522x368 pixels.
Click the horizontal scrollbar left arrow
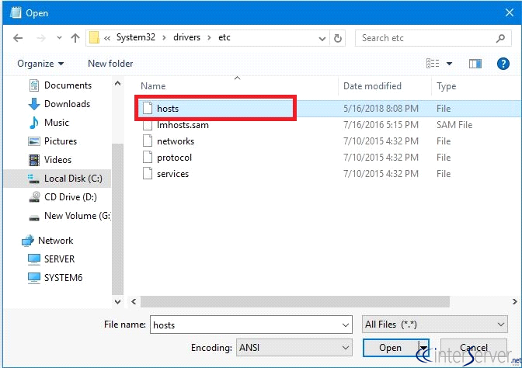click(134, 301)
